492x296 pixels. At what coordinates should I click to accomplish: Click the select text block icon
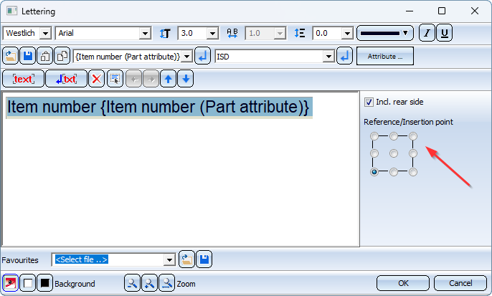[x=115, y=79]
